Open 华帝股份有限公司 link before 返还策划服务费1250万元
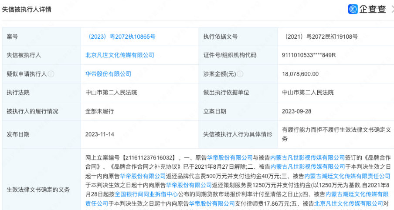Viewport: 394px width, 210px height. (189, 185)
